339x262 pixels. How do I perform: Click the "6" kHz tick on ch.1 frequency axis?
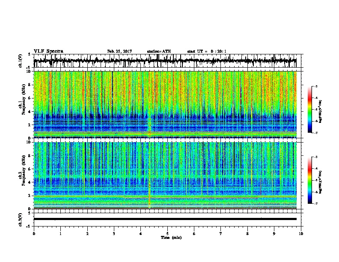(30, 98)
